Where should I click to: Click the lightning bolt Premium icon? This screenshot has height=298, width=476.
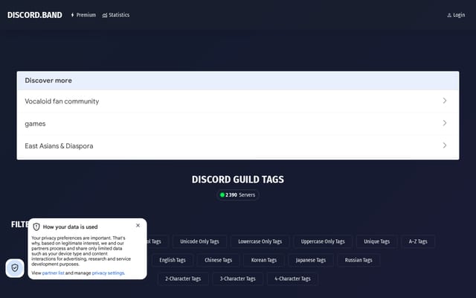click(72, 15)
